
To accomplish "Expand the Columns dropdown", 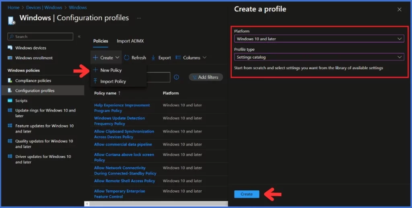I will click(x=191, y=58).
